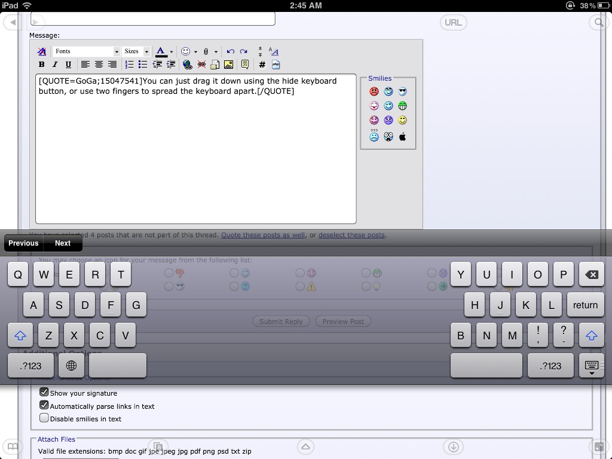Insert the red angry smilie
The image size is (612, 459).
[x=374, y=91]
